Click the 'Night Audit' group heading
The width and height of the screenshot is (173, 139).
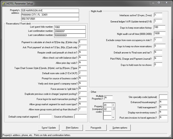[x=96, y=11]
